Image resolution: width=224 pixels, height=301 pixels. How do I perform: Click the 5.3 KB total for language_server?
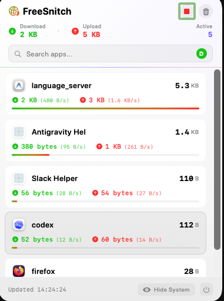[187, 86]
